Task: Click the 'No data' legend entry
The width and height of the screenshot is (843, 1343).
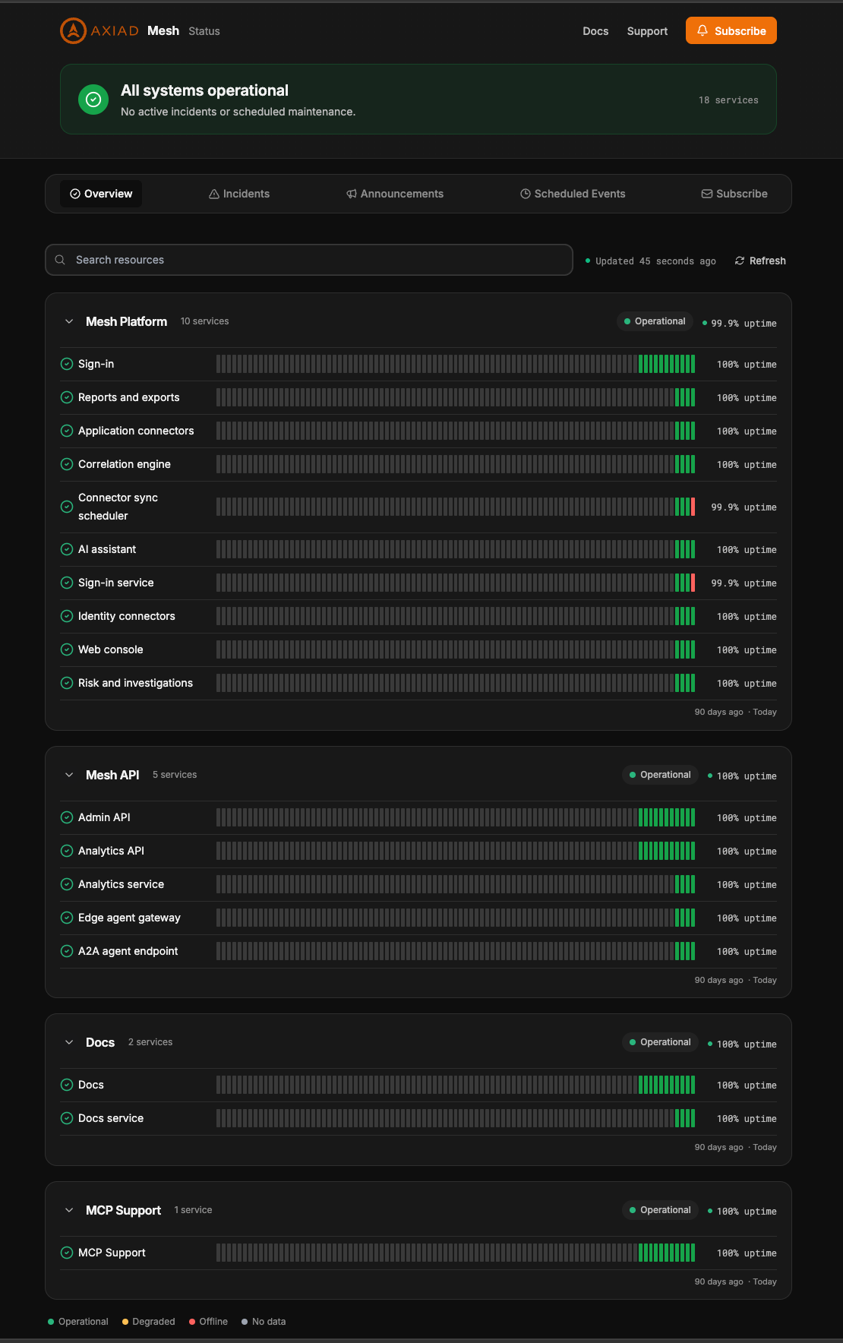Action: pyautogui.click(x=264, y=1322)
